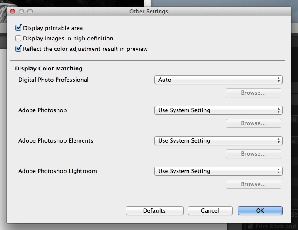Open Adobe Photoshop color matching dropdown
This screenshot has height=230, width=298.
[x=218, y=110]
